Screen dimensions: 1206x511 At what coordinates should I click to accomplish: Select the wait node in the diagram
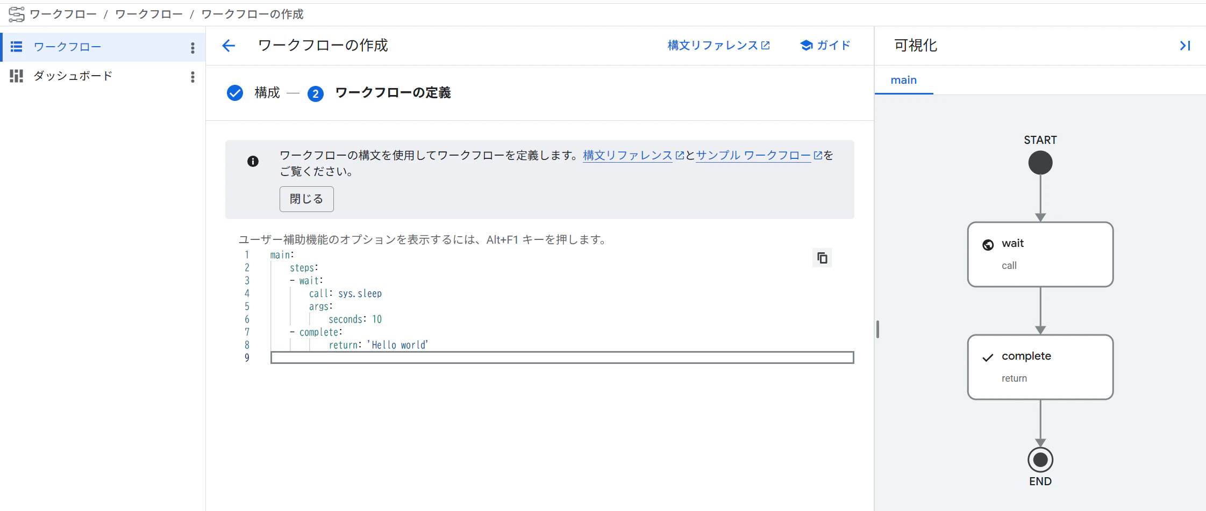(1040, 254)
